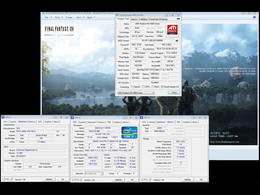Click the CPU-Z Mainboard window title icon
The image size is (260, 195).
(x=3, y=117)
